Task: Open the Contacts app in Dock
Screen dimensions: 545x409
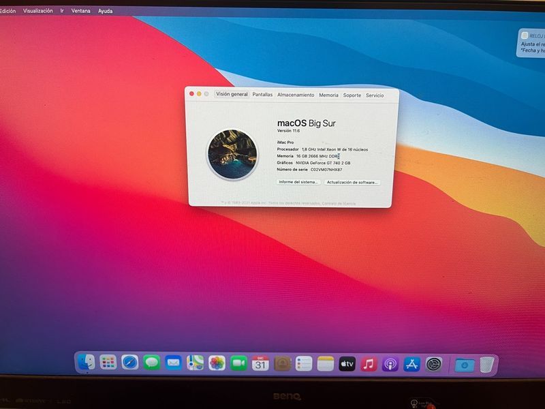Action: 282,364
